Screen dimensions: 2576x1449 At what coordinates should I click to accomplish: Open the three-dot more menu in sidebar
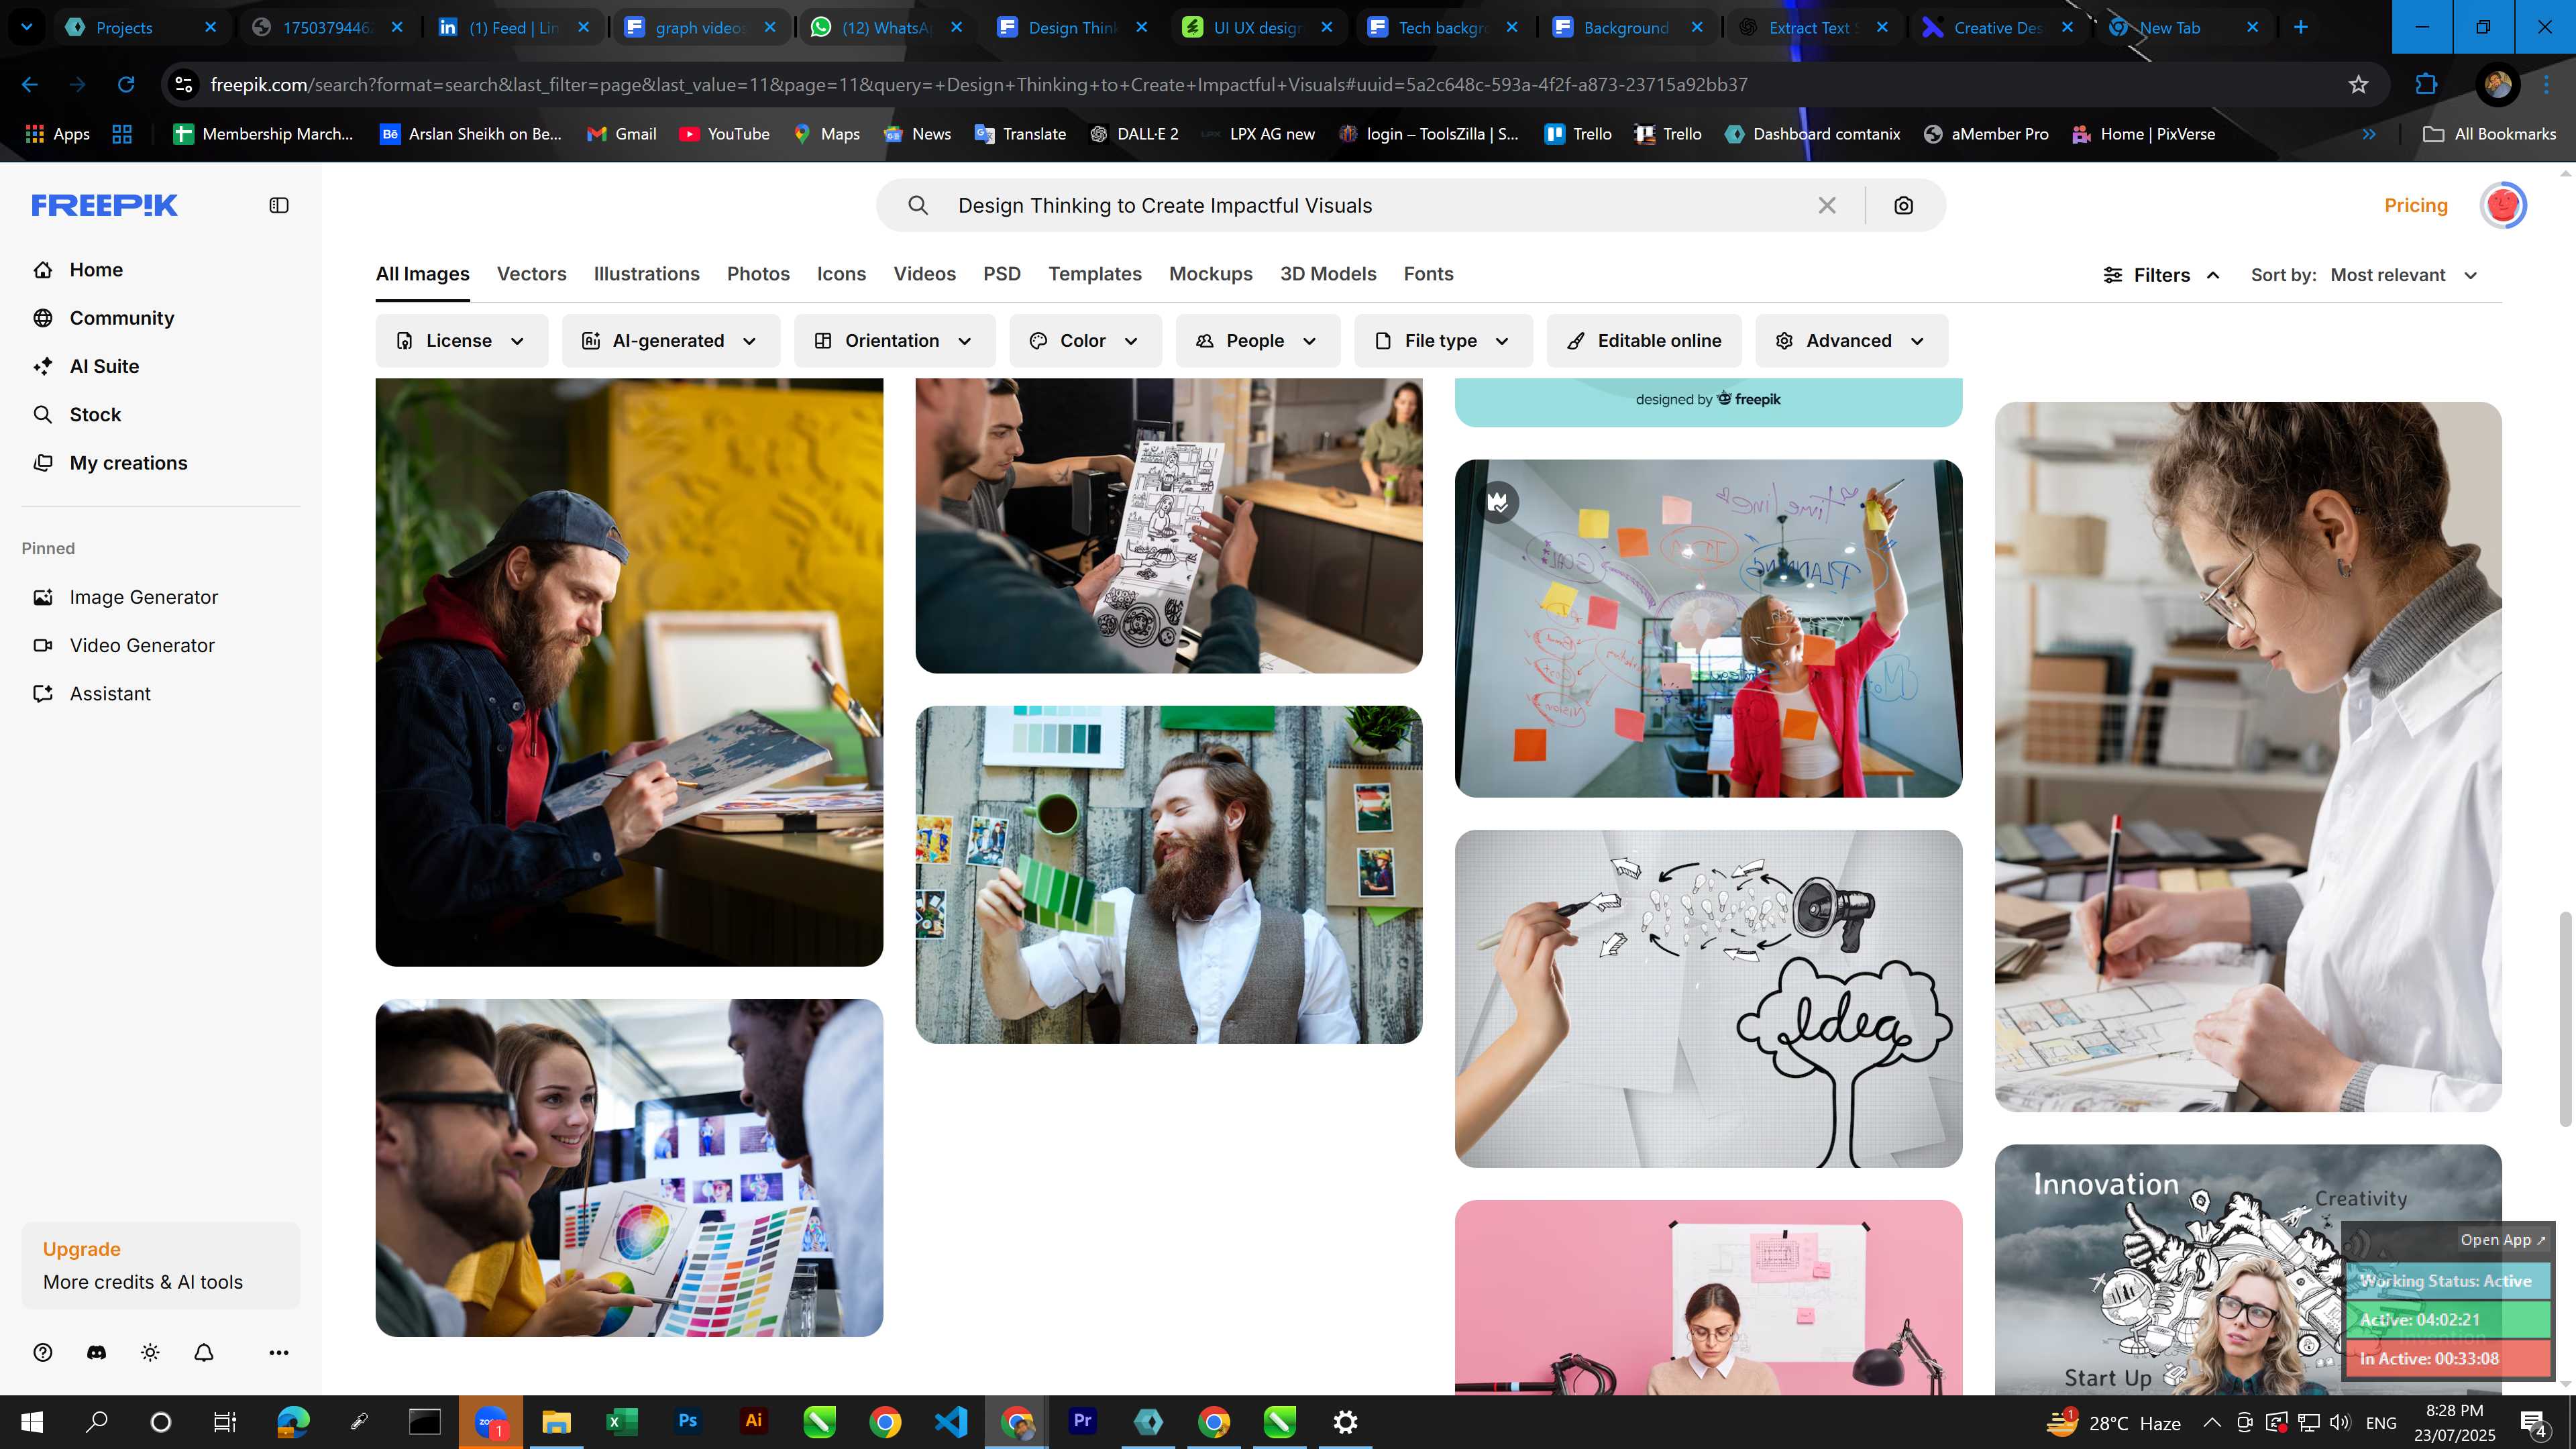[x=279, y=1353]
